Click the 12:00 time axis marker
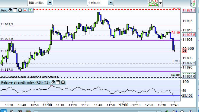199x112 pixels. tap(124, 105)
